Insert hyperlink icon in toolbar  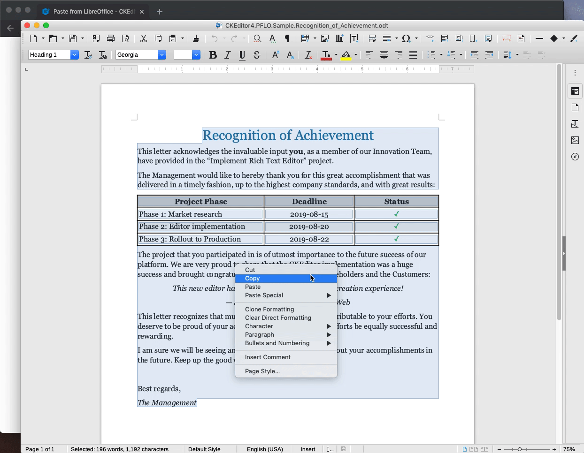[x=430, y=38]
